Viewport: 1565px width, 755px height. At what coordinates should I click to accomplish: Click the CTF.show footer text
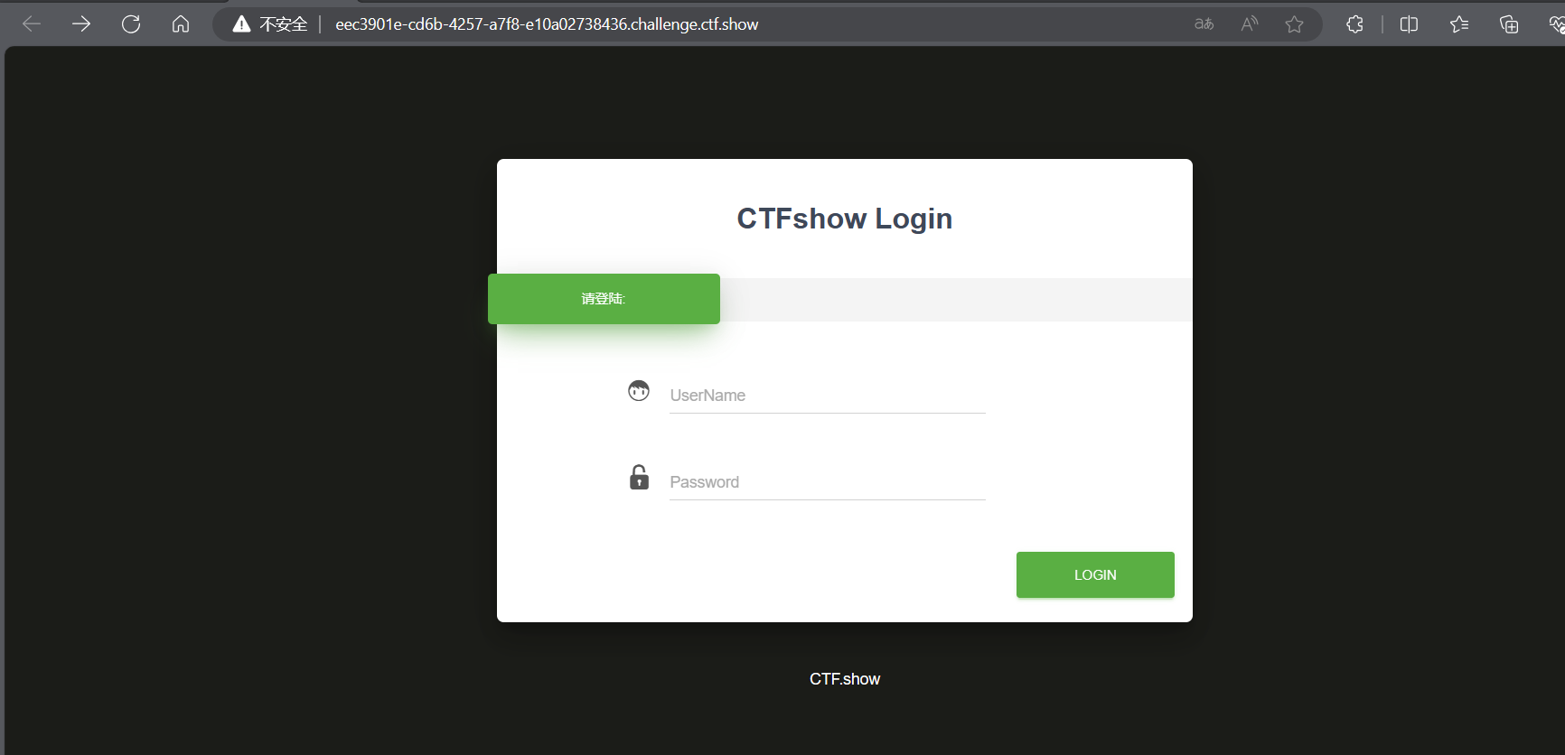pos(845,679)
